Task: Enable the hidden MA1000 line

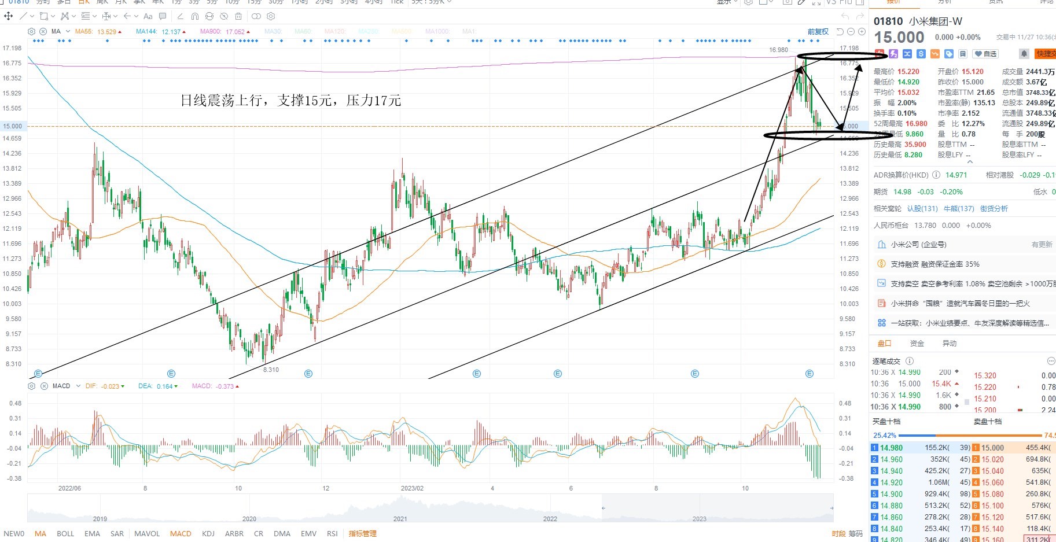Action: [437, 31]
